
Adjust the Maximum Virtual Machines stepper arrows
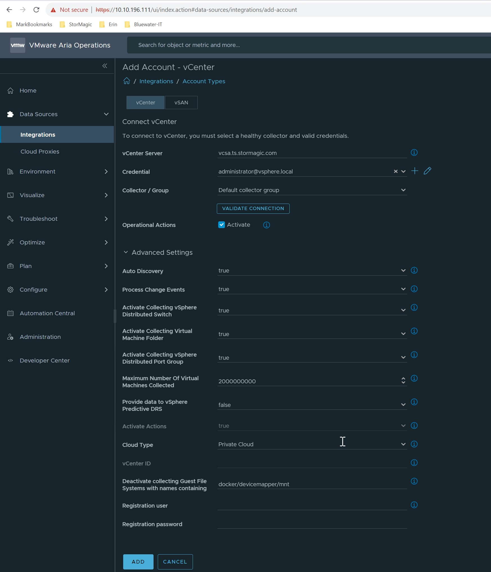click(x=403, y=380)
